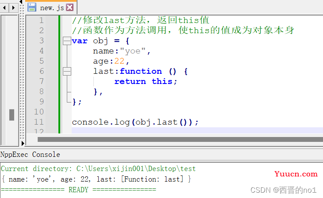Click the 'var' keyword on line 3
This screenshot has width=323, height=198.
(x=80, y=41)
